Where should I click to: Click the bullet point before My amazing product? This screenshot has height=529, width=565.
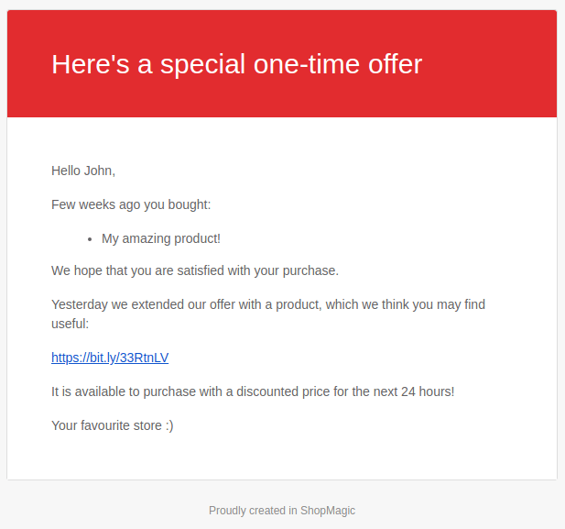click(x=90, y=239)
